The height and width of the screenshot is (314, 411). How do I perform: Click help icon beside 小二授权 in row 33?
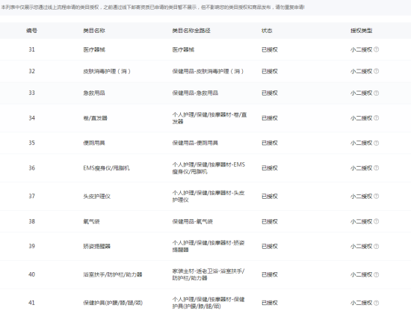coord(376,93)
